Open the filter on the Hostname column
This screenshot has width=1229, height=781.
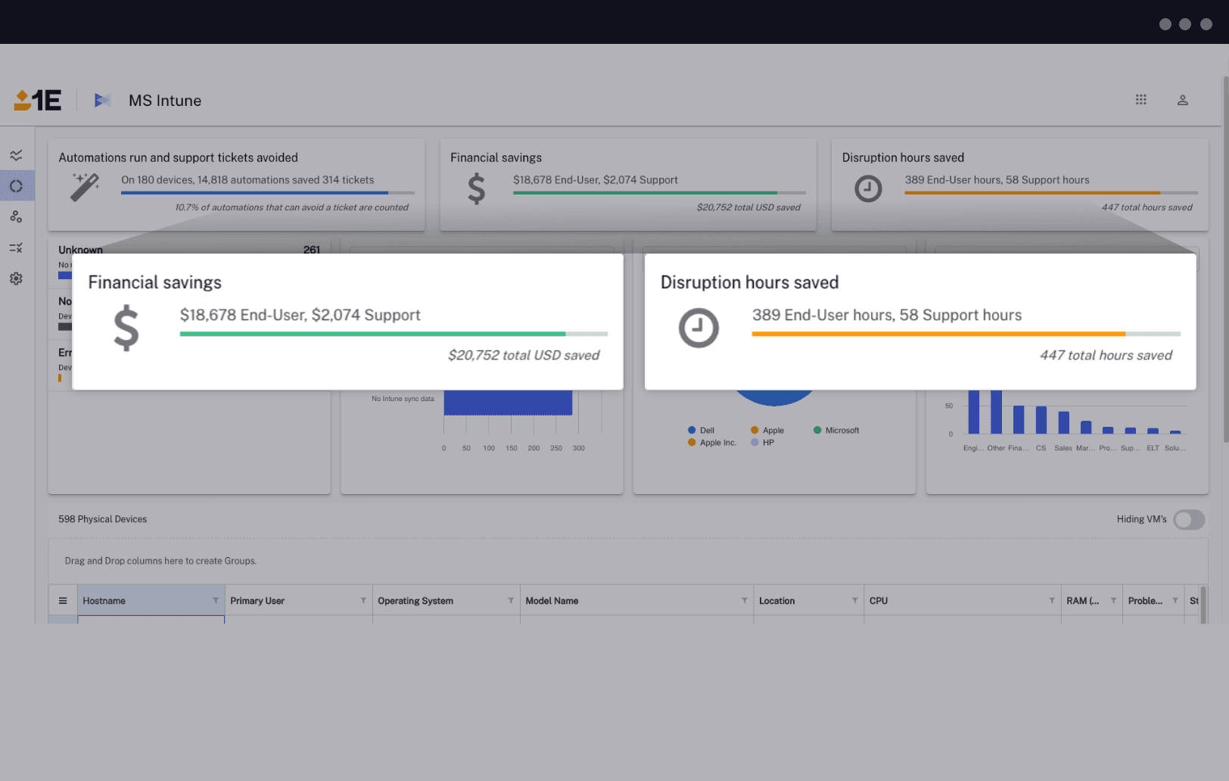tap(215, 600)
